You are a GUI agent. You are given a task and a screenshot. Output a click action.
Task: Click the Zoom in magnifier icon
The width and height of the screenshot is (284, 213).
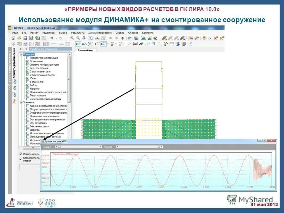pos(72,38)
